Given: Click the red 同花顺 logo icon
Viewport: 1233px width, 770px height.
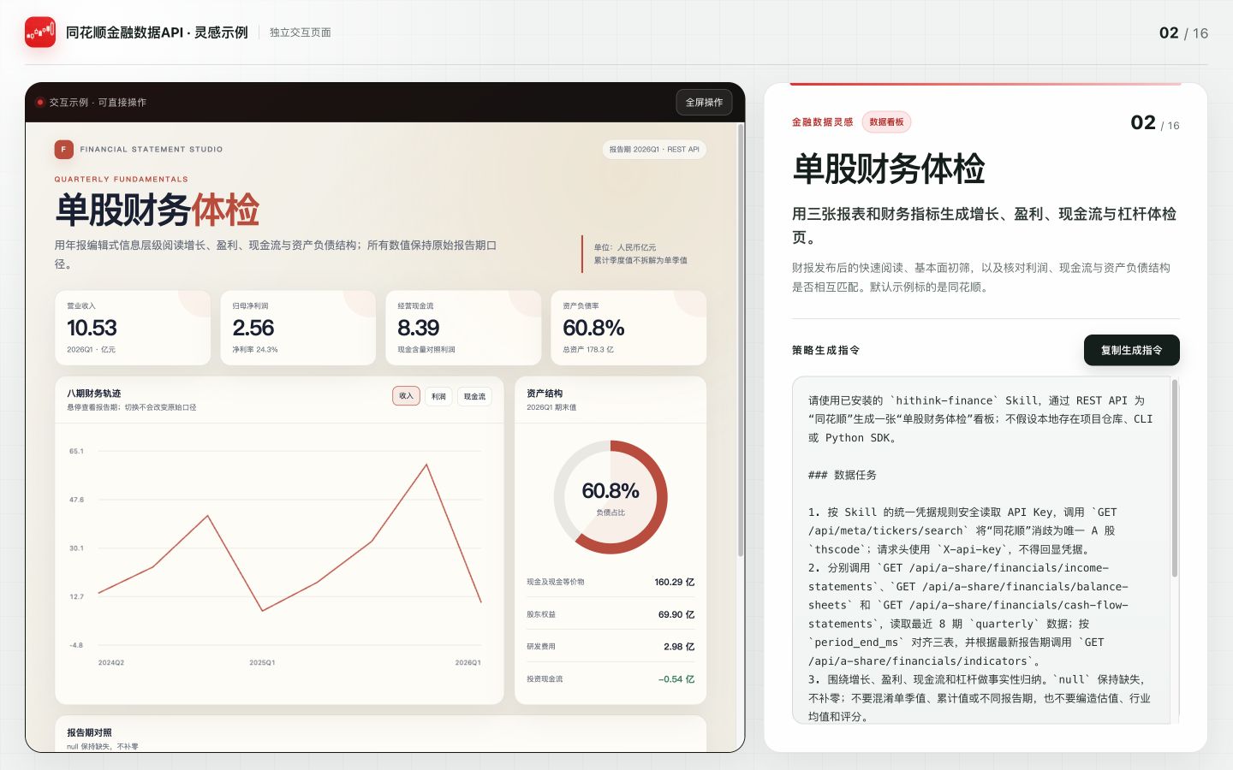Looking at the screenshot, I should point(40,33).
